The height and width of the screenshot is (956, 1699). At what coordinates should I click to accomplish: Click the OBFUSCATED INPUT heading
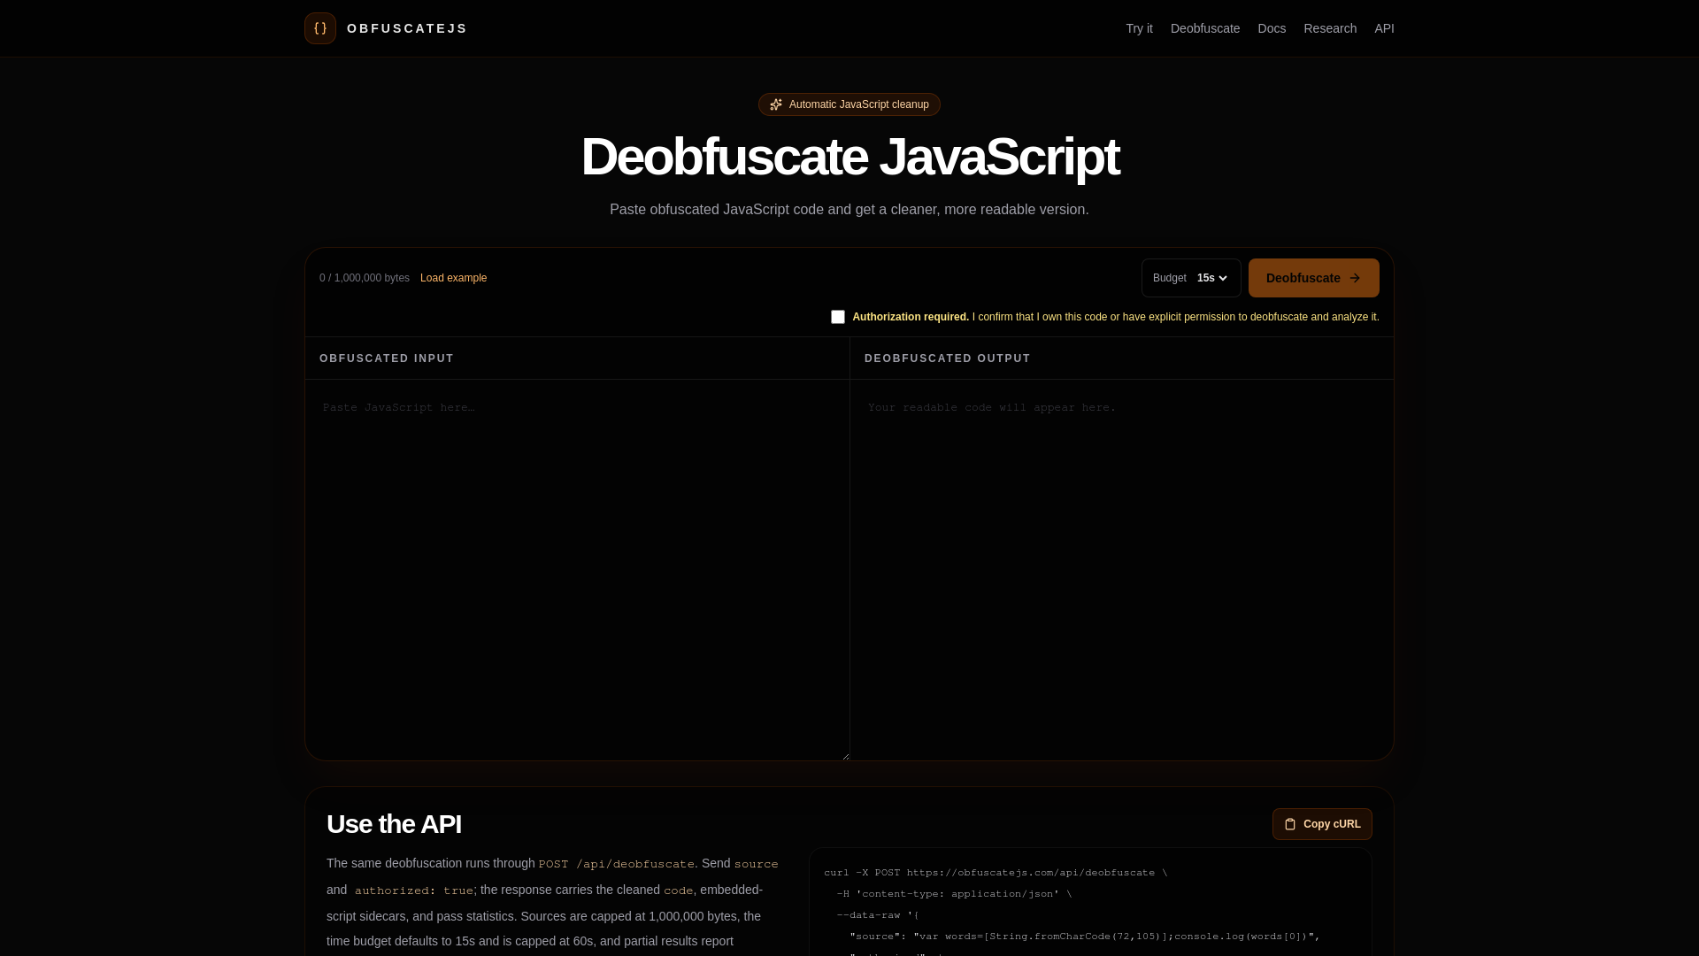387,358
